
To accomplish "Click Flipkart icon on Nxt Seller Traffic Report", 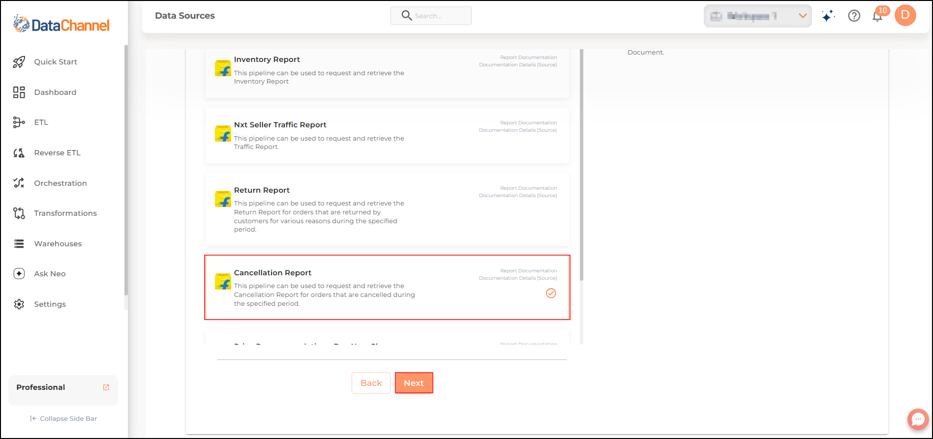I will click(223, 133).
